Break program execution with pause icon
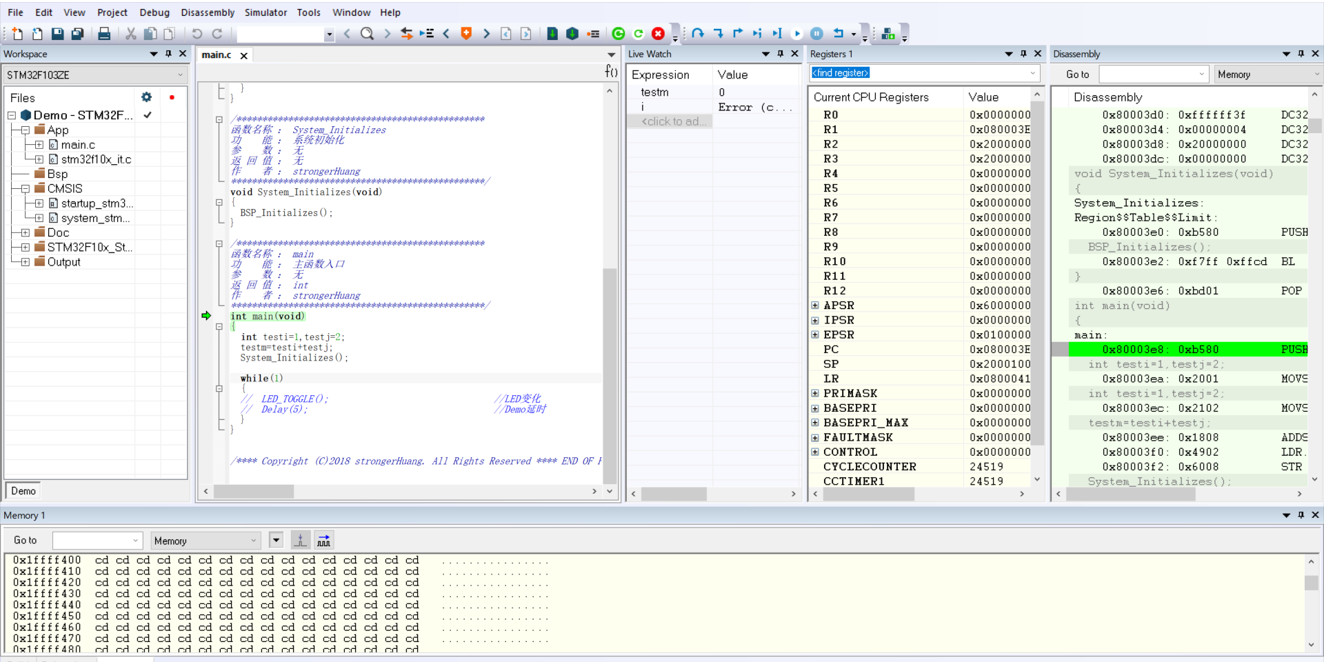The image size is (1324, 662). tap(816, 33)
